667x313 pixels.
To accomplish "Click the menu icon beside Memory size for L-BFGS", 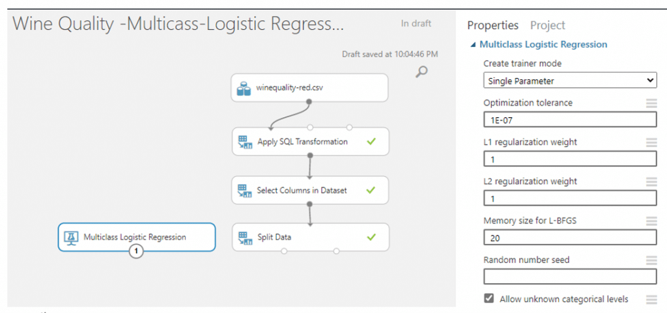I will pyautogui.click(x=651, y=221).
